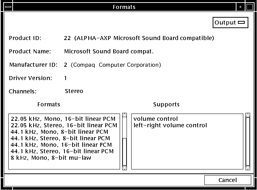Click the Supports list scrollbar track
The image size is (257, 190).
click(248, 141)
